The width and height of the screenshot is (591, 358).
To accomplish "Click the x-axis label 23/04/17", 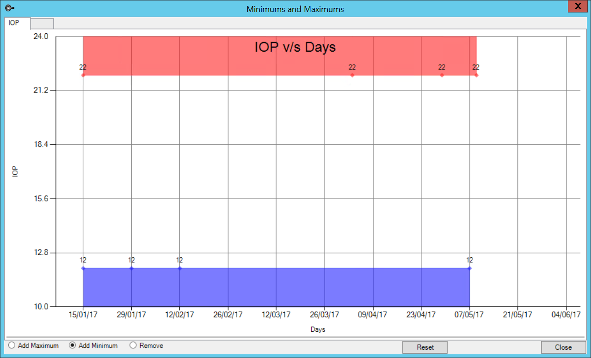I will click(x=421, y=315).
